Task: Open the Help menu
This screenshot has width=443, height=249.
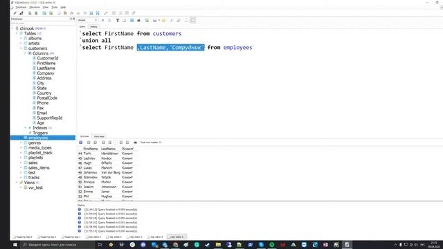Action: click(63, 7)
